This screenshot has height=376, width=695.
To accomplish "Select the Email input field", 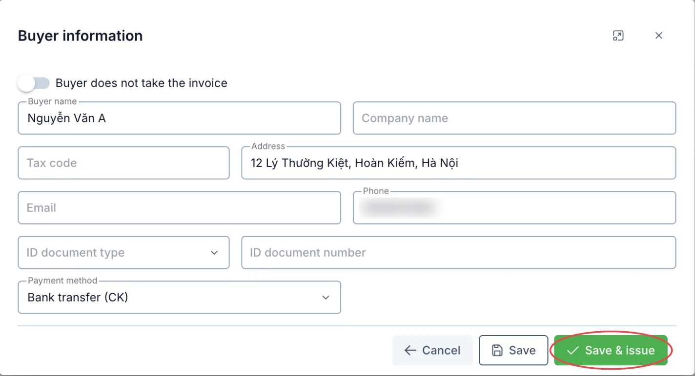I will (179, 207).
